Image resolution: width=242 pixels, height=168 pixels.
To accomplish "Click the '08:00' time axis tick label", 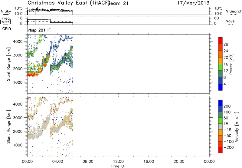I will pyautogui.click(x=88, y=162).
